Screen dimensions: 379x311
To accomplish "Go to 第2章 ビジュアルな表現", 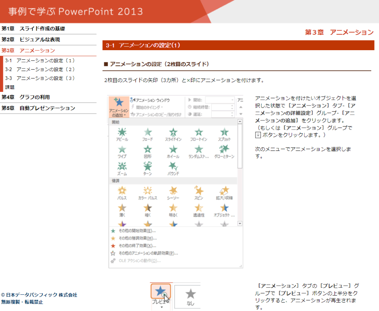I will pos(31,39).
